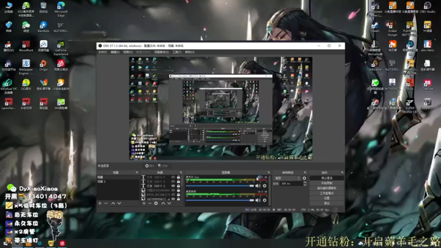Toggle visibility of the fourth source row

pyautogui.click(x=173, y=190)
